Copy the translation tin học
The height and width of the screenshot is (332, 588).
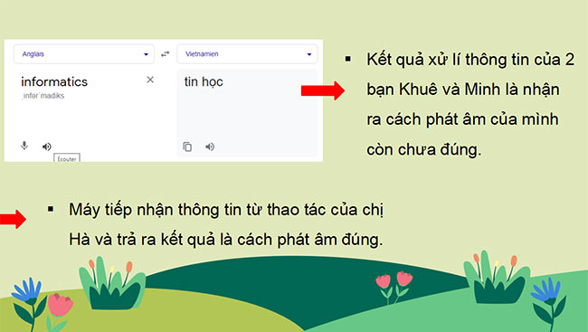point(187,147)
